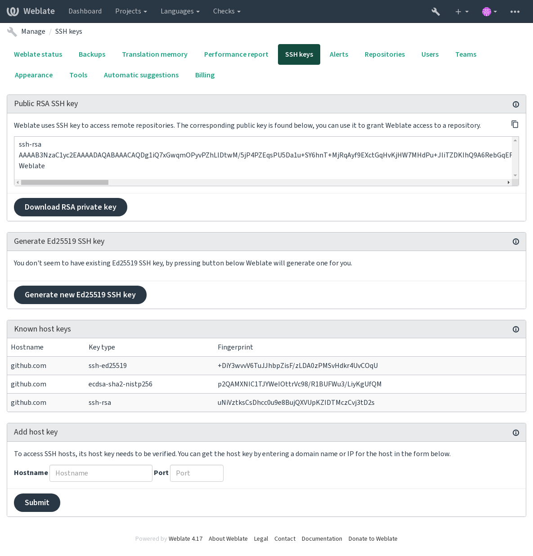Open info icon for Public RSA SSH key
This screenshot has height=556, width=533.
click(516, 104)
